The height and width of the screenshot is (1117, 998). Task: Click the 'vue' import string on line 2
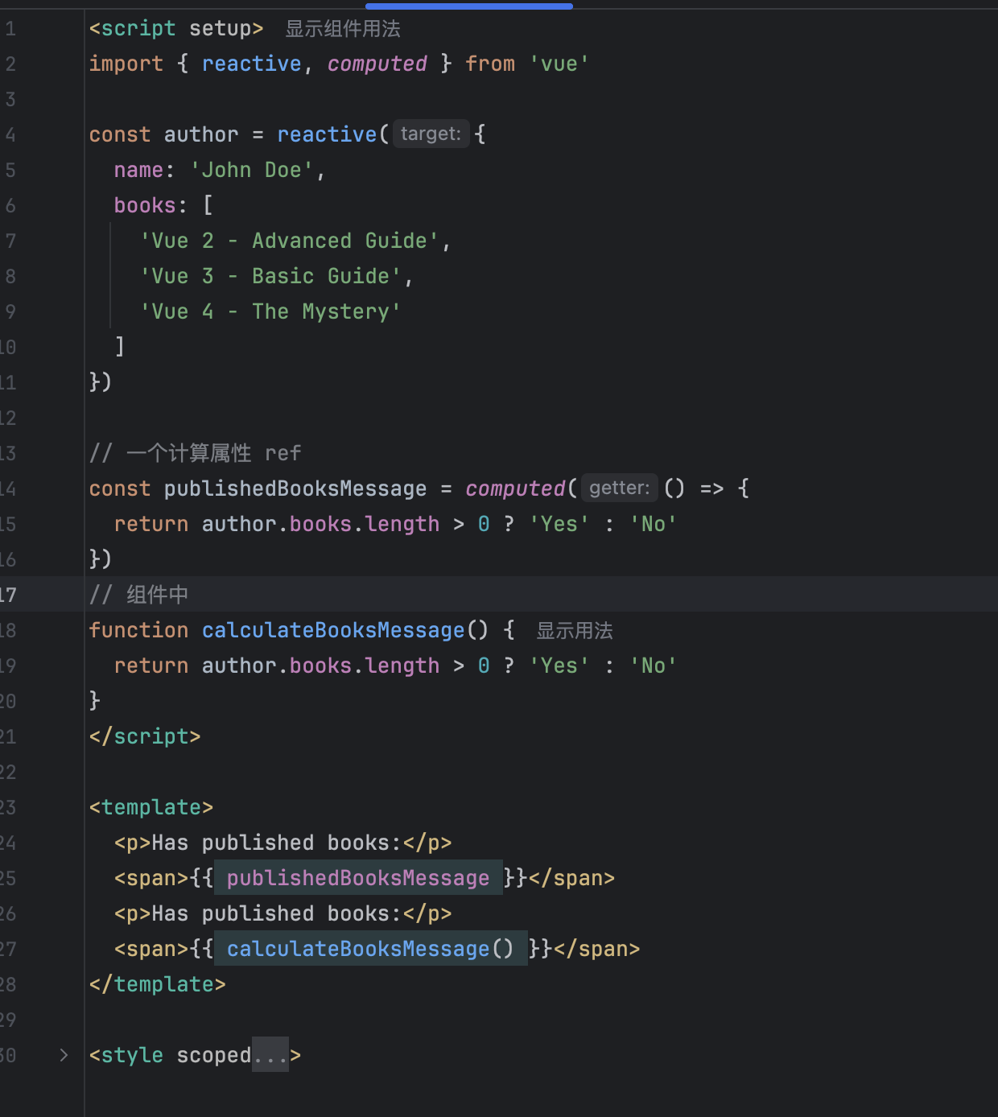click(x=559, y=64)
